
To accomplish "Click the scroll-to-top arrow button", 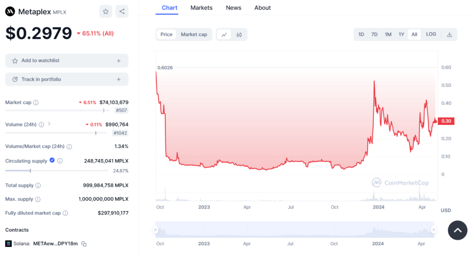I will (x=457, y=230).
